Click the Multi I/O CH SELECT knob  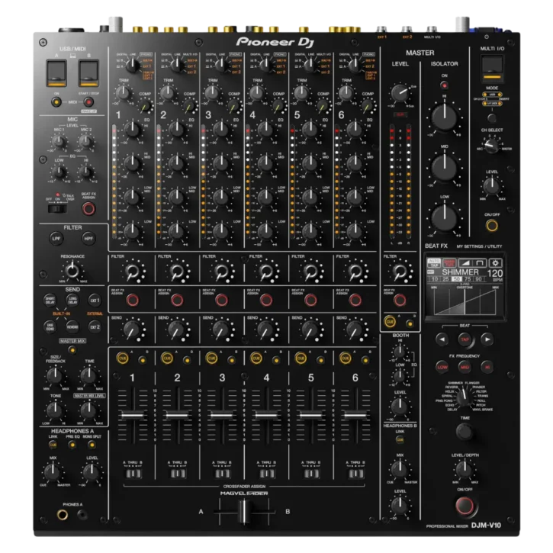point(491,145)
